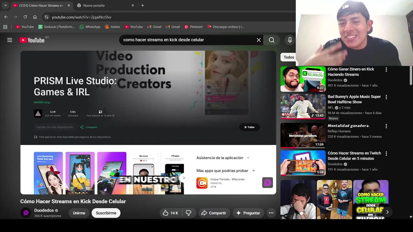Open the TikTok stream short thumbnail

(x=370, y=199)
